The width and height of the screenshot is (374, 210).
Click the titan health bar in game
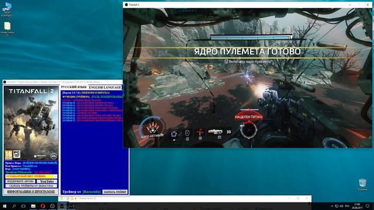click(251, 37)
